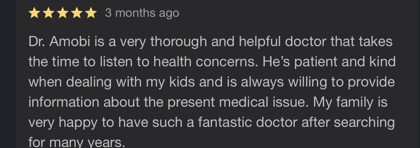Click the fourth yellow rating star
Image resolution: width=420 pixels, height=148 pixels.
click(x=76, y=13)
